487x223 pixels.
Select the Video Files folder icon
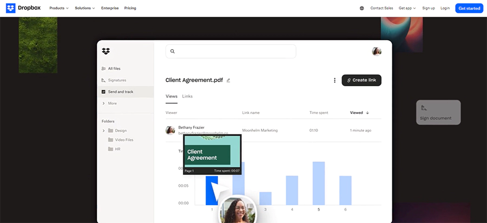click(x=110, y=140)
